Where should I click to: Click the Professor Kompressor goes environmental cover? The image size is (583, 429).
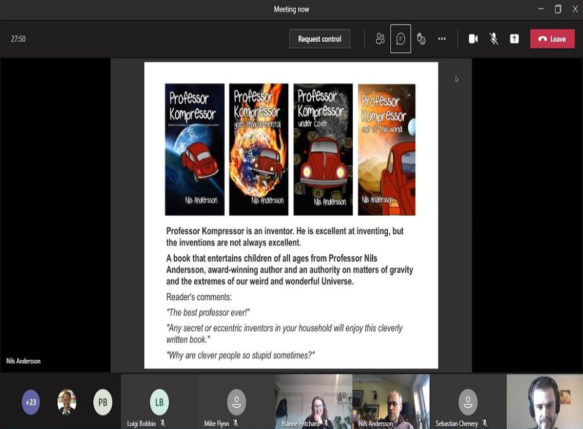coord(258,150)
